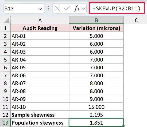The width and height of the screenshot is (147, 127).
Task: Select cell containing AR-03
Action: pyautogui.click(x=40, y=52)
